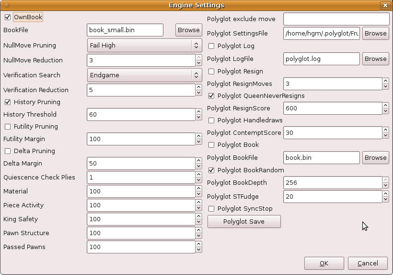This screenshot has width=393, height=275.
Task: Decrease the Polyglot STFudge value
Action: pos(385,200)
